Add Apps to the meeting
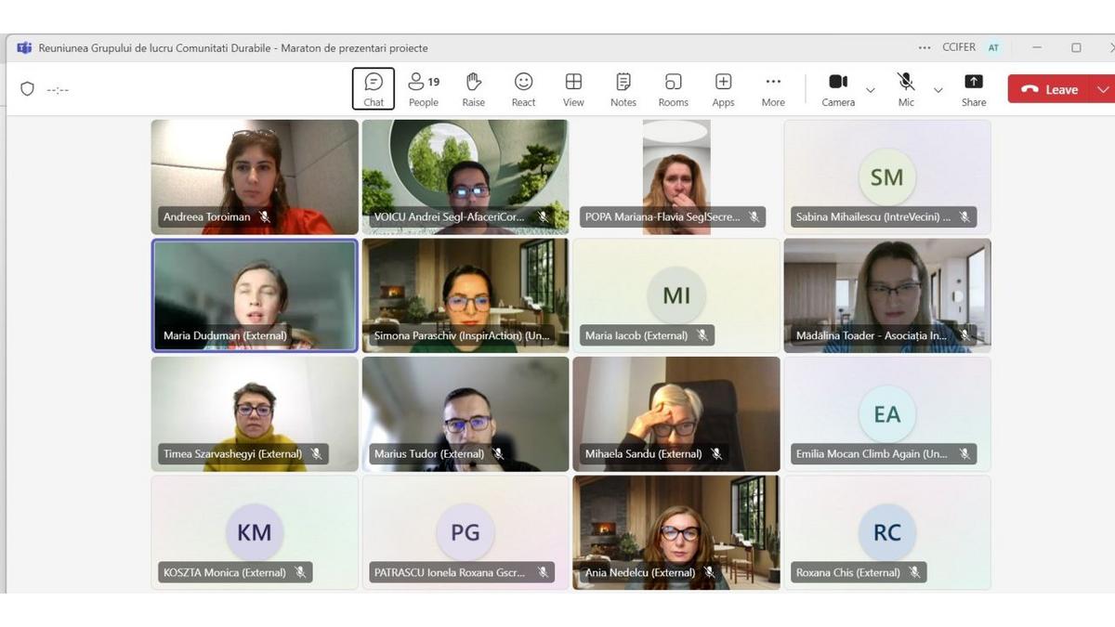This screenshot has height=627, width=1115. (723, 89)
